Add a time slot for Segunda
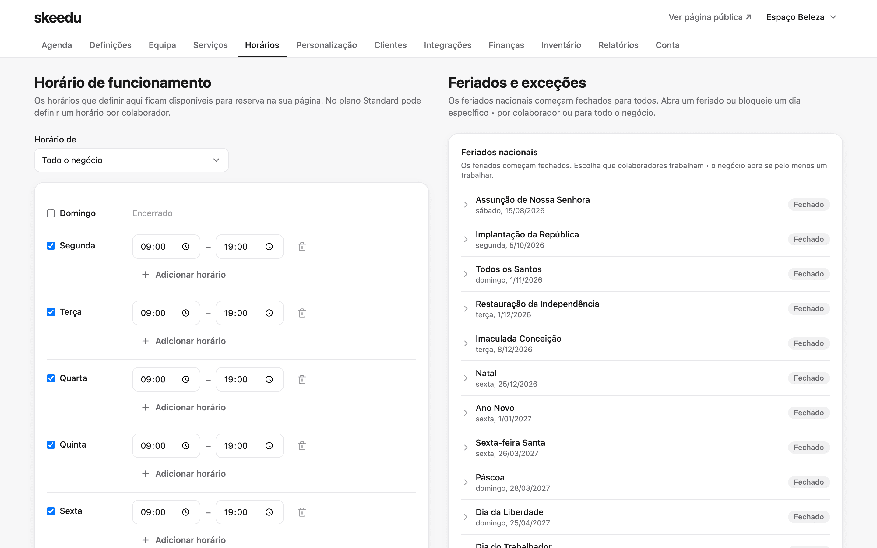Image resolution: width=877 pixels, height=548 pixels. [x=184, y=274]
